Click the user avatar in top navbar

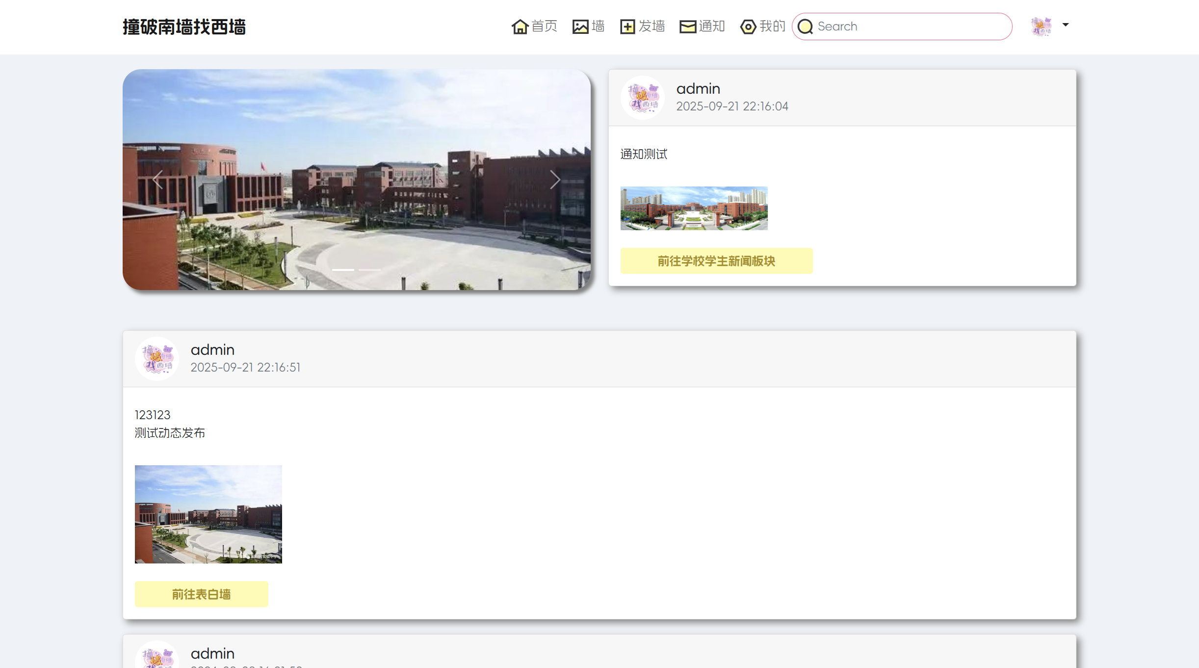click(1041, 27)
